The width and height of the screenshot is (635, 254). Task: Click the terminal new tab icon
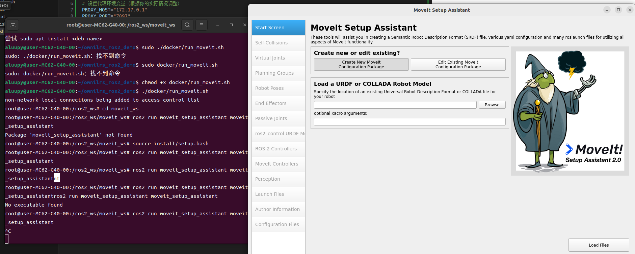[13, 25]
